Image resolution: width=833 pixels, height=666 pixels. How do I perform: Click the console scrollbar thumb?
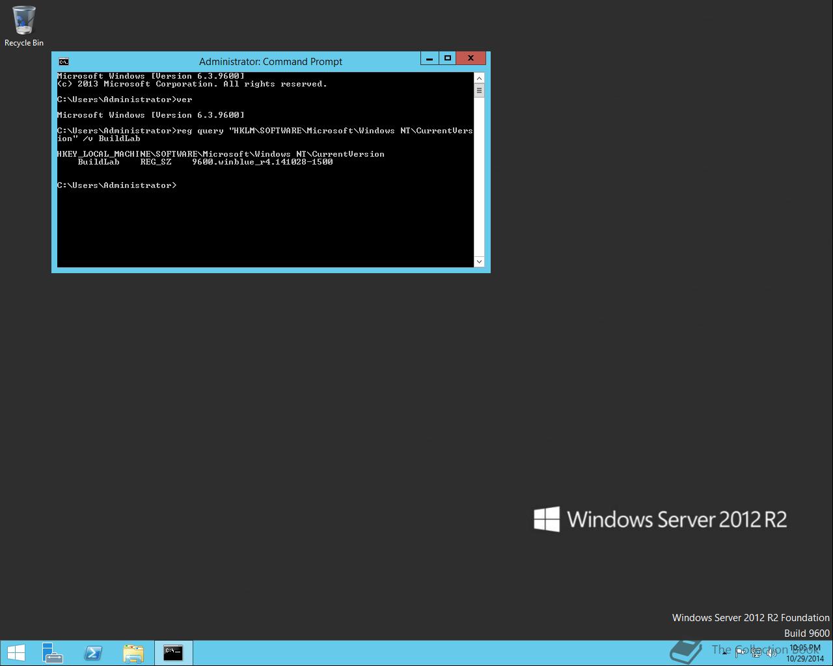(x=480, y=90)
